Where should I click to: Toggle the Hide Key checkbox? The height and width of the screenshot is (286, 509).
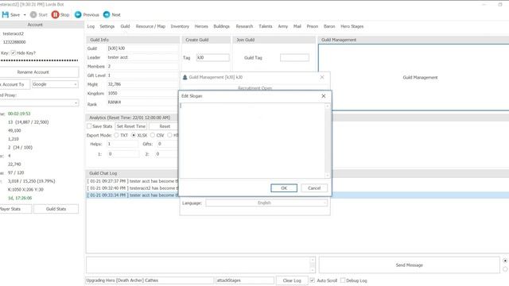point(14,53)
